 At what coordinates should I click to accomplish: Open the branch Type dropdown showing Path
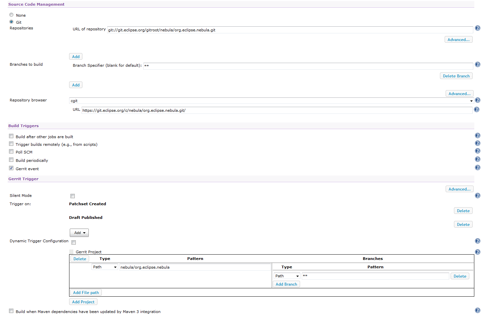[286, 276]
